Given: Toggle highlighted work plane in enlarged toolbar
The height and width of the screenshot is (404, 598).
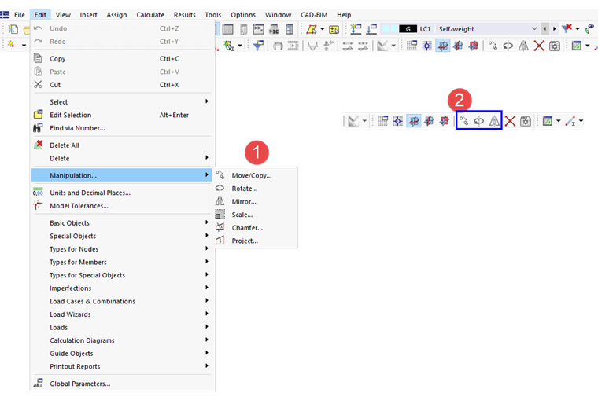Looking at the screenshot, I should [413, 121].
